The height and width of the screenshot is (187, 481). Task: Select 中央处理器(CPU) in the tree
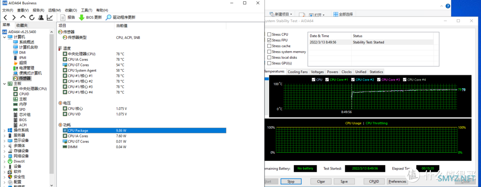click(x=30, y=89)
